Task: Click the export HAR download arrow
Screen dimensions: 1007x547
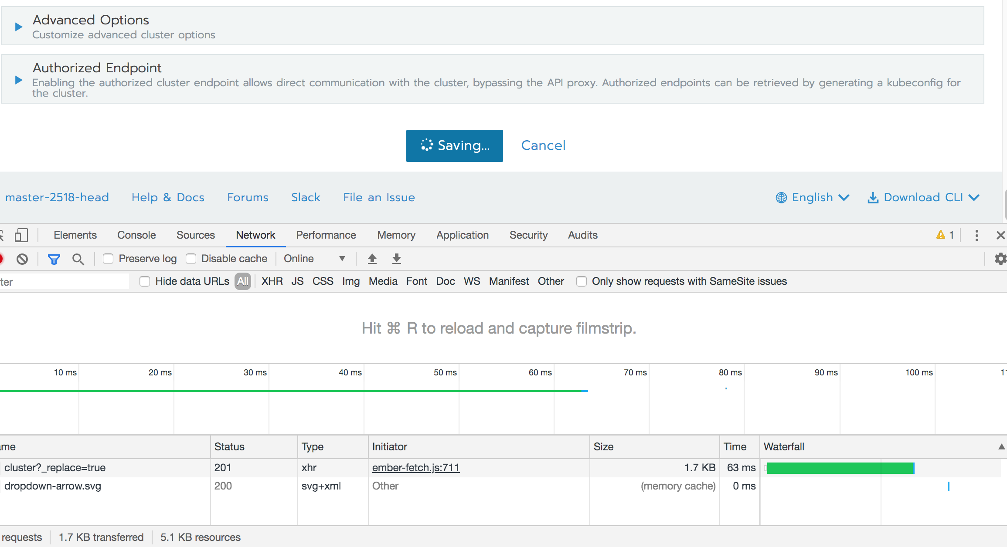Action: click(x=396, y=259)
